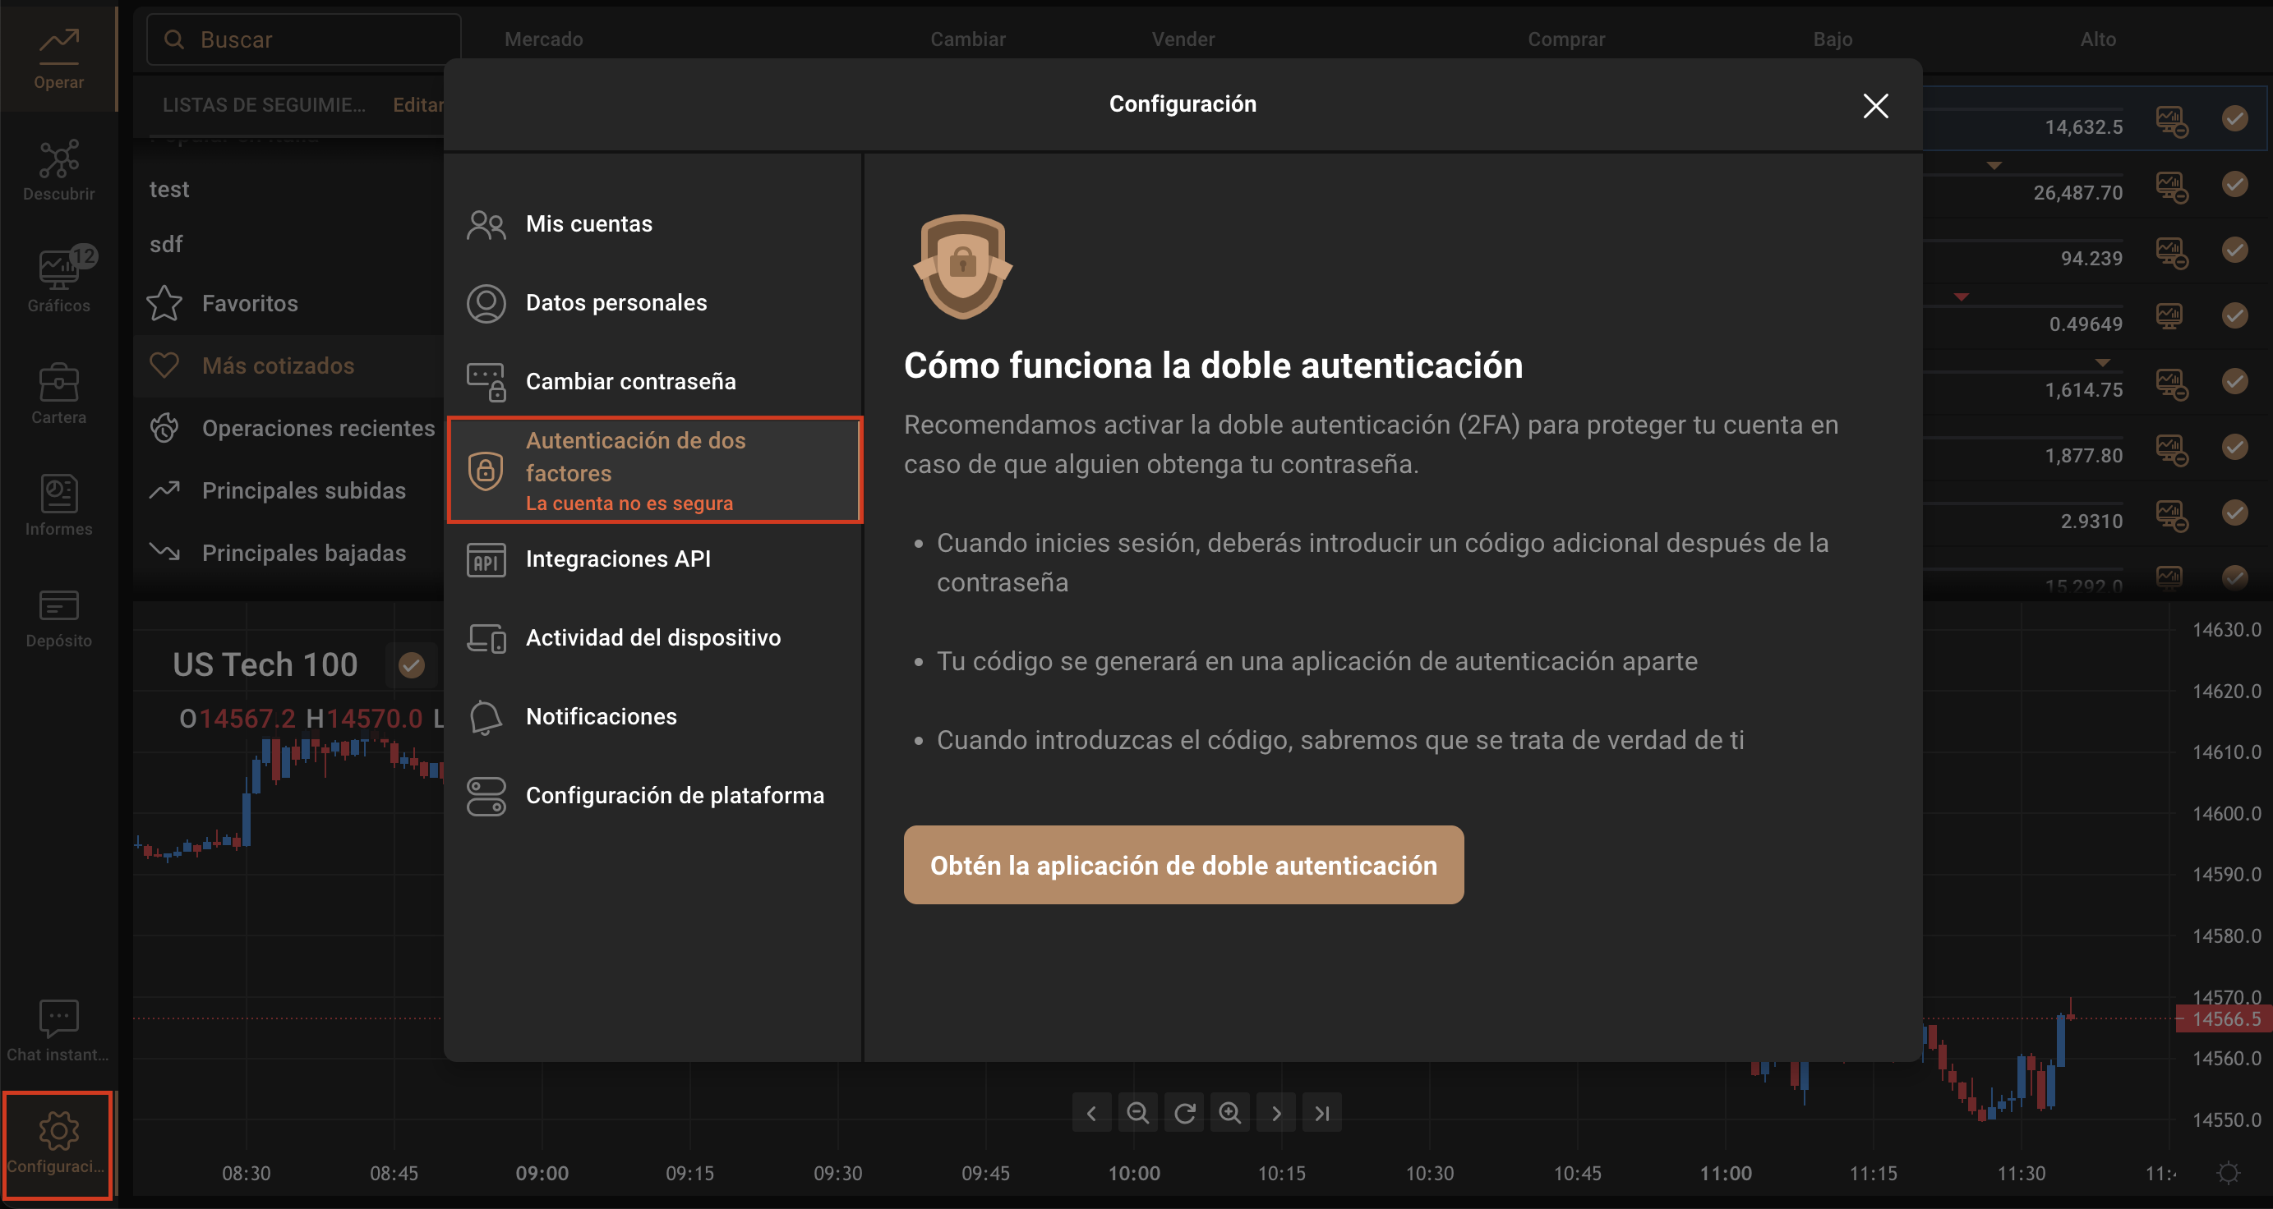Image resolution: width=2273 pixels, height=1209 pixels.
Task: Click Obtén la aplicación de doble autenticación
Action: pyautogui.click(x=1183, y=865)
